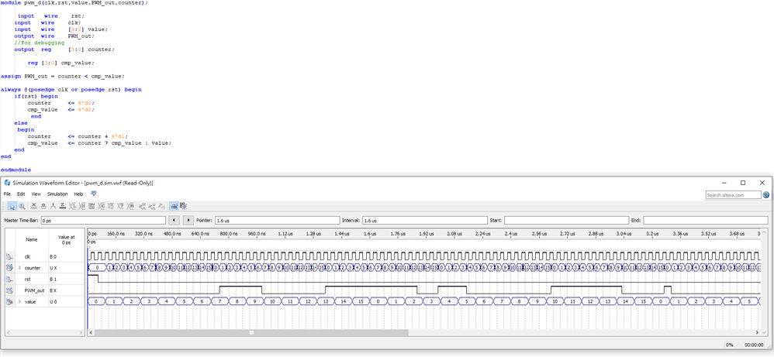Select the counter signal name

[x=32, y=268]
